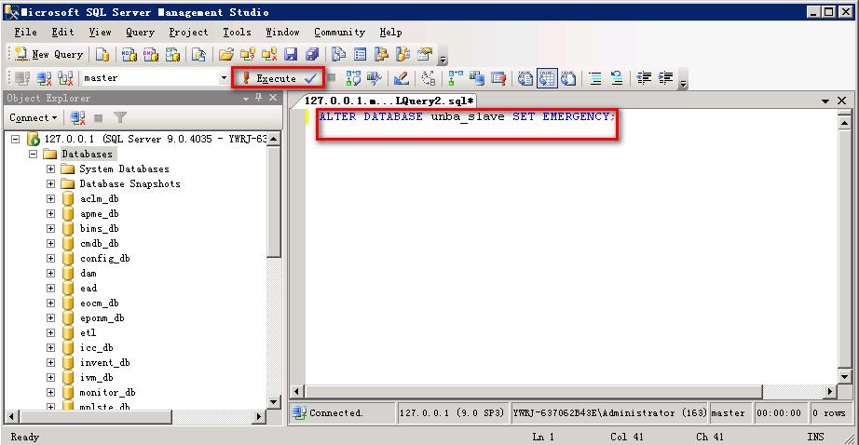Open the active documents list arrow
This screenshot has height=445, width=859.
point(825,101)
